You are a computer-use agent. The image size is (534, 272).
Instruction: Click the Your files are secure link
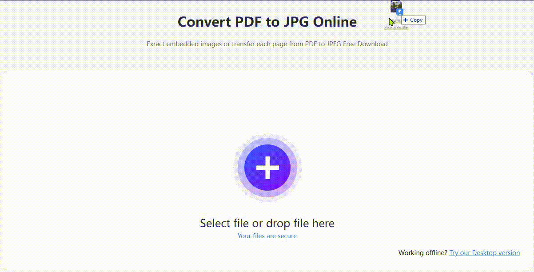point(267,236)
